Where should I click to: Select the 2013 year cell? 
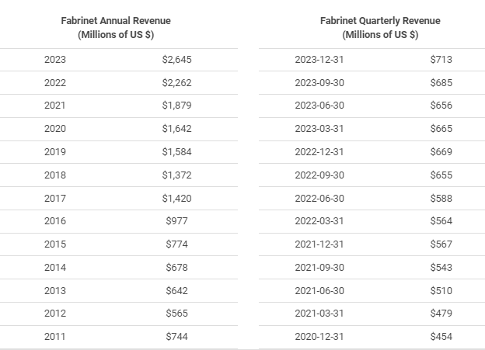pyautogui.click(x=55, y=291)
